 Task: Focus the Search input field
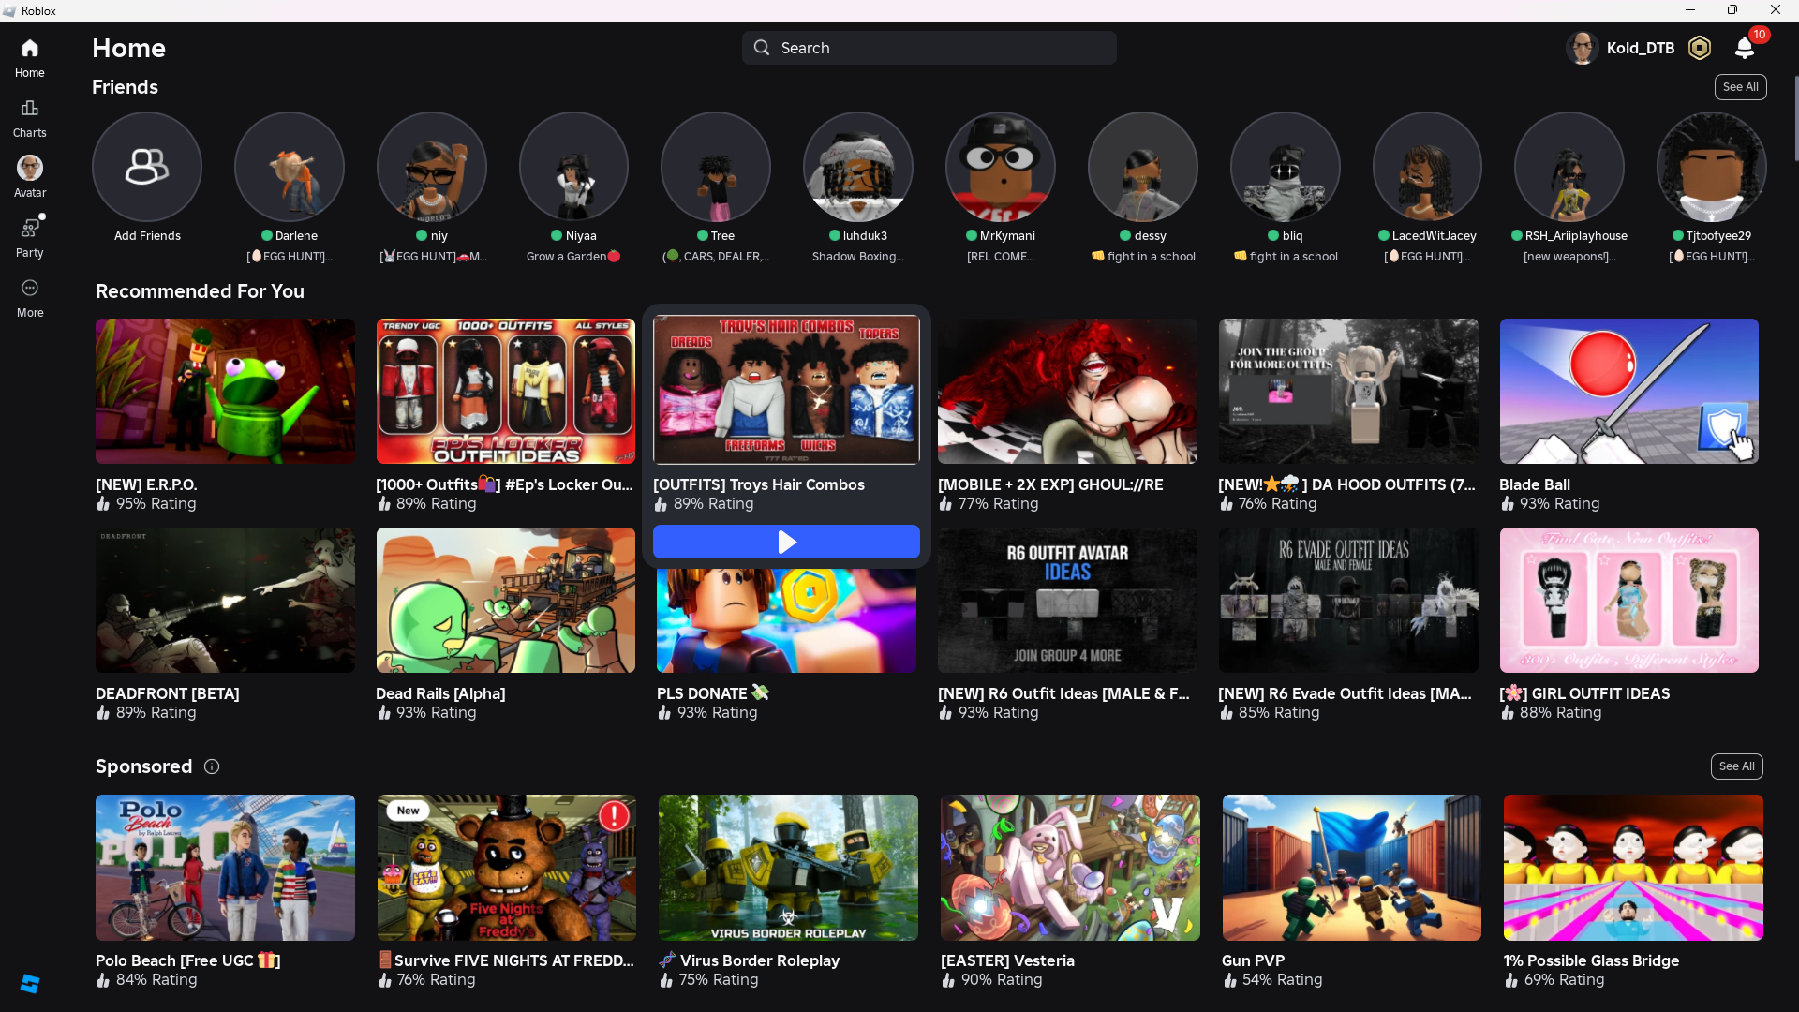[x=929, y=48]
